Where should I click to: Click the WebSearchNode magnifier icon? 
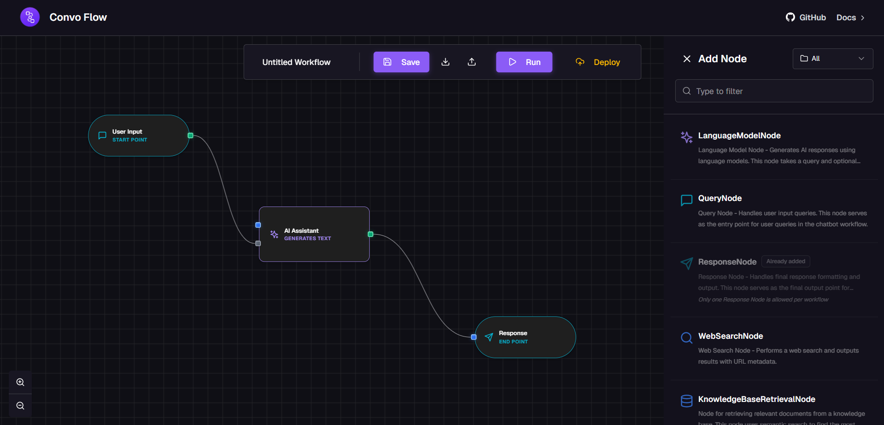[686, 337]
